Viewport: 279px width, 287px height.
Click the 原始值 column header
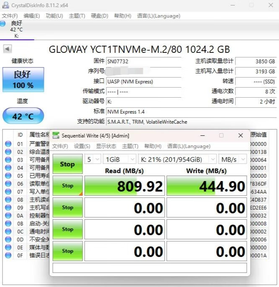tap(258, 134)
